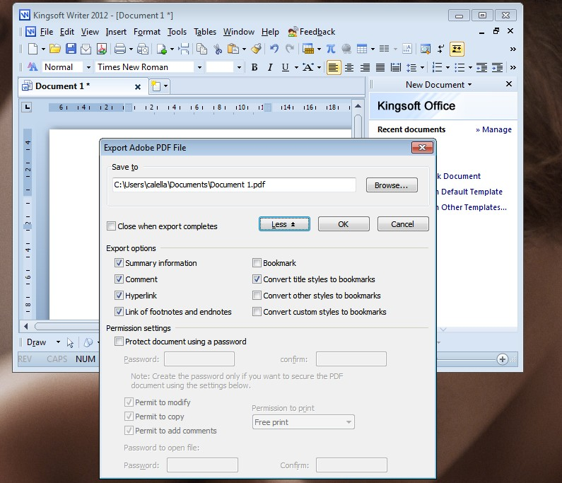Open a file with the folder icon
This screenshot has height=483, width=562.
pyautogui.click(x=55, y=49)
